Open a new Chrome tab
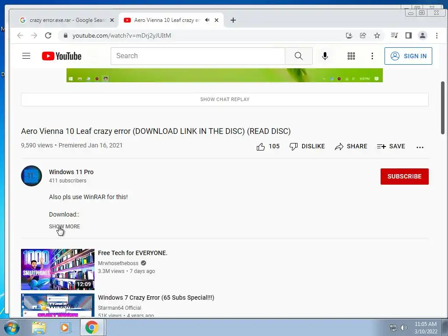Image resolution: width=448 pixels, height=336 pixels. point(233,20)
